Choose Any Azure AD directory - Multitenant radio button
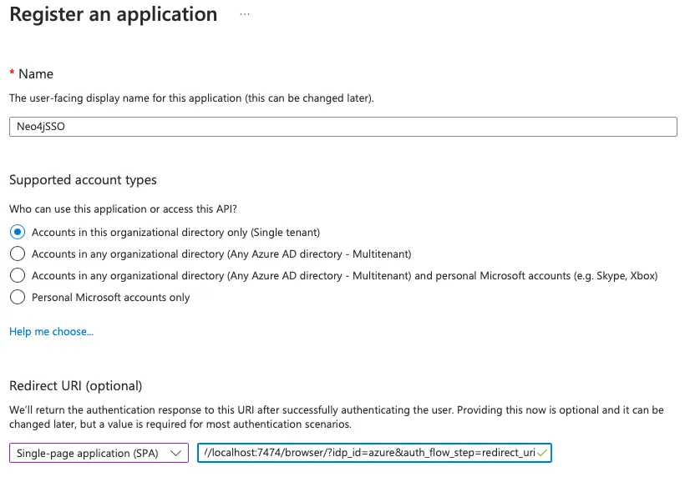 [x=17, y=254]
